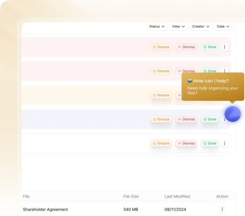Mark the white row item as Done
The image size is (245, 216).
(x=210, y=143)
